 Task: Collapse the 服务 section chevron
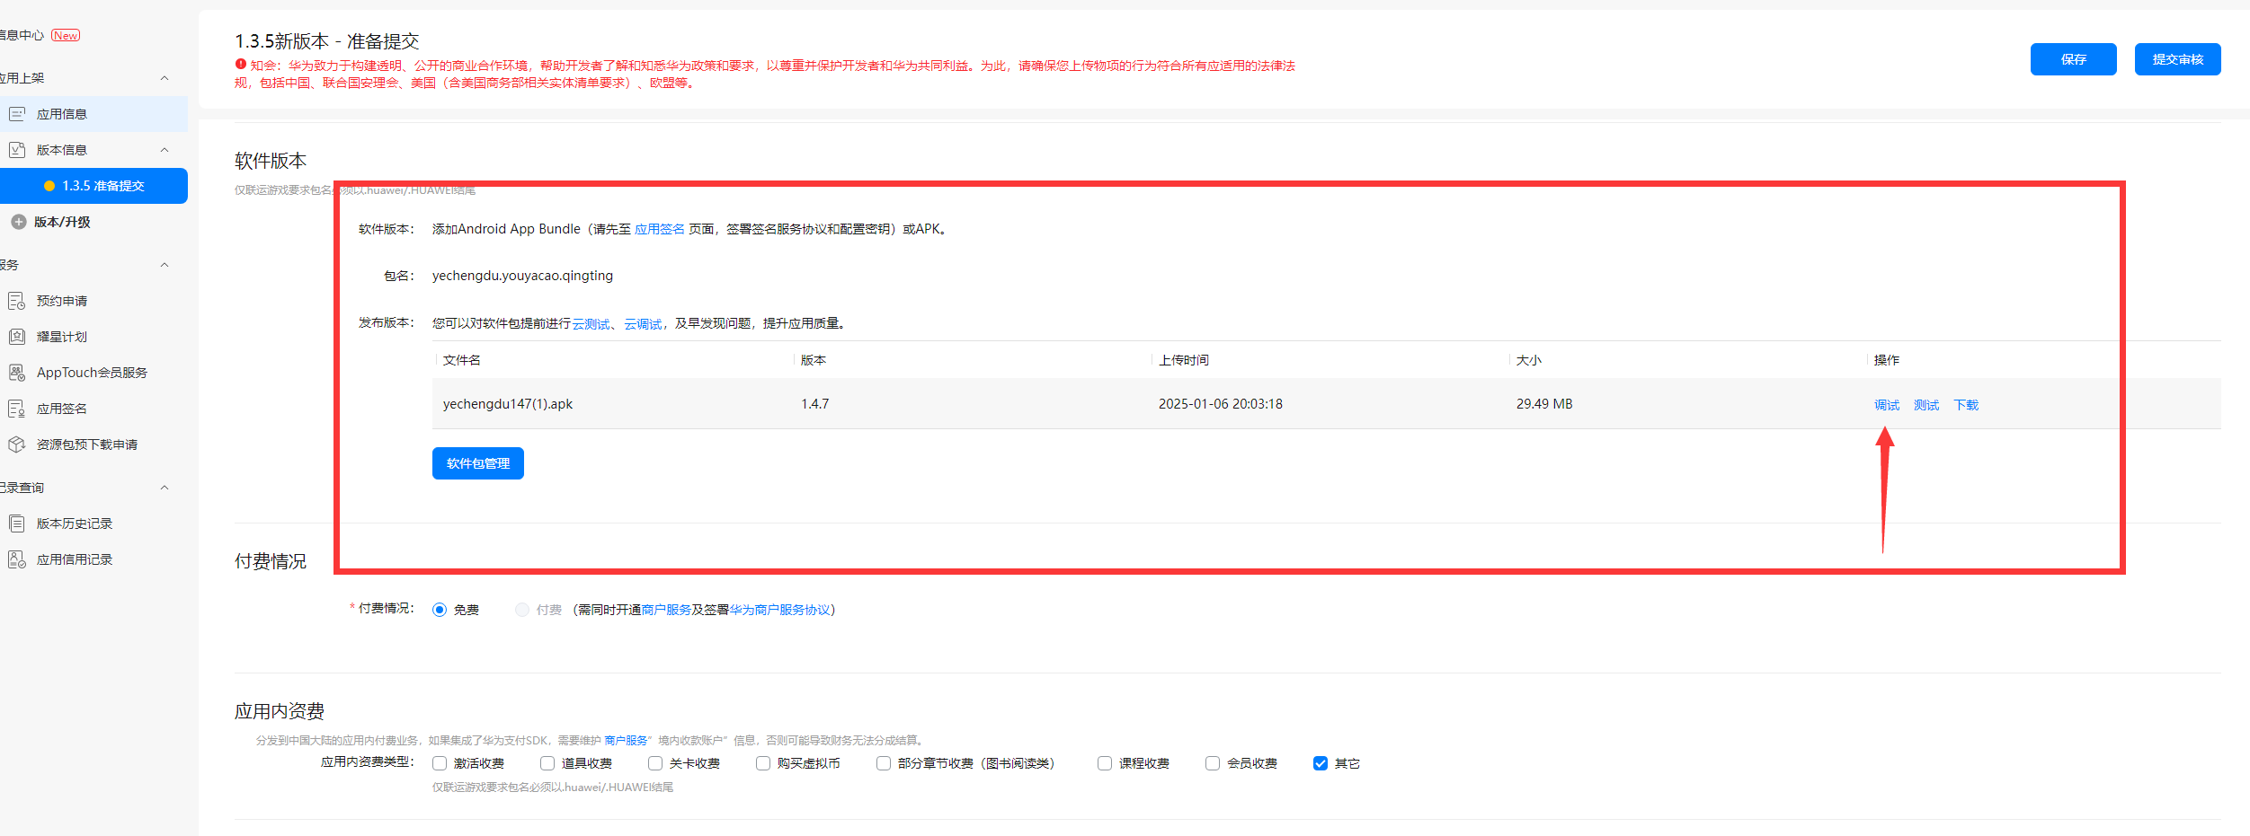tap(165, 265)
